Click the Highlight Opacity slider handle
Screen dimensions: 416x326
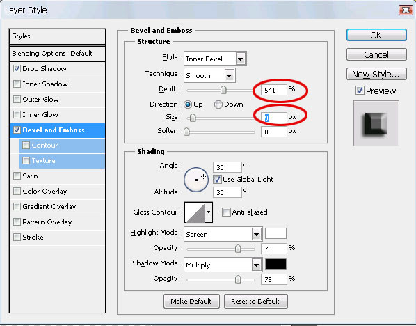pyautogui.click(x=238, y=249)
